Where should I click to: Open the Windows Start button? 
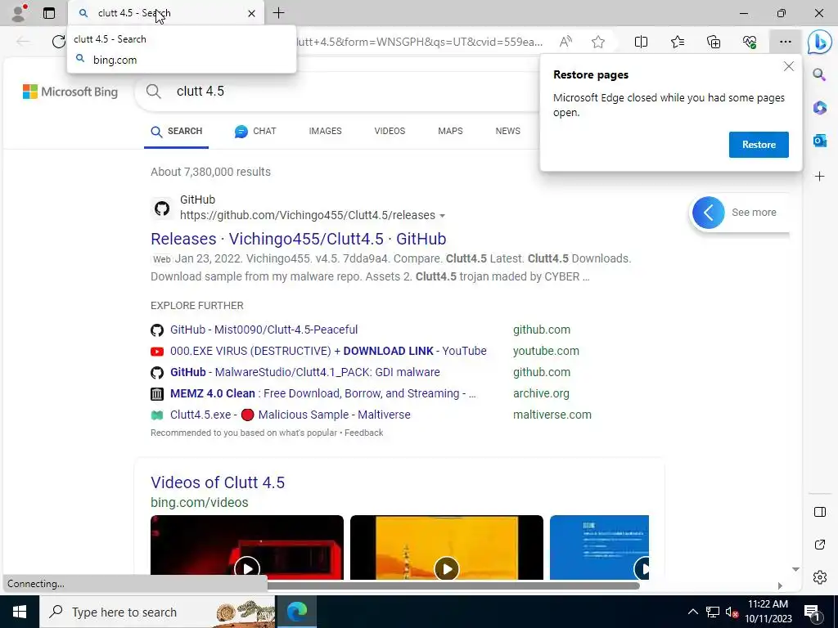click(20, 612)
